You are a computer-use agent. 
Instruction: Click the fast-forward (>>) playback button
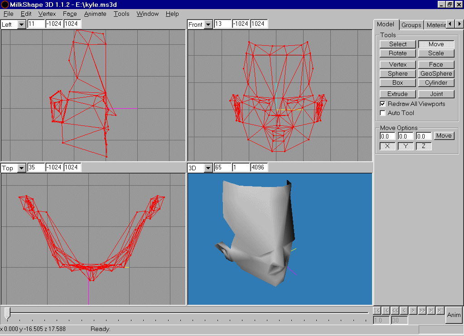422,311
